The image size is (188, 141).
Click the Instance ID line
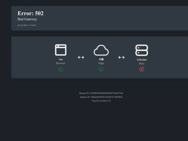coord(101,97)
